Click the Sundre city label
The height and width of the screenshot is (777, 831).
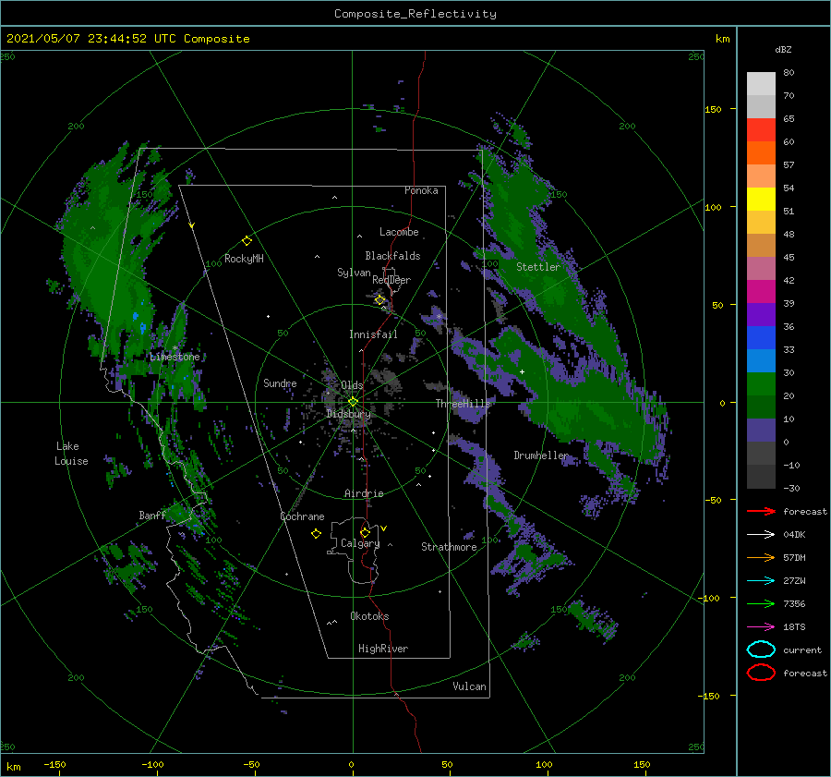280,383
